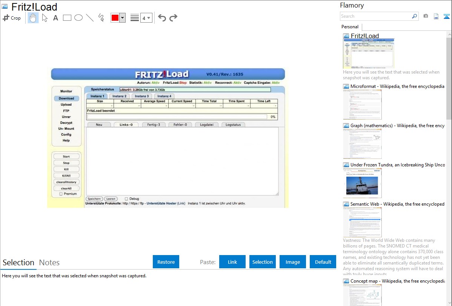Choose the arrow pointer tool

(x=45, y=18)
